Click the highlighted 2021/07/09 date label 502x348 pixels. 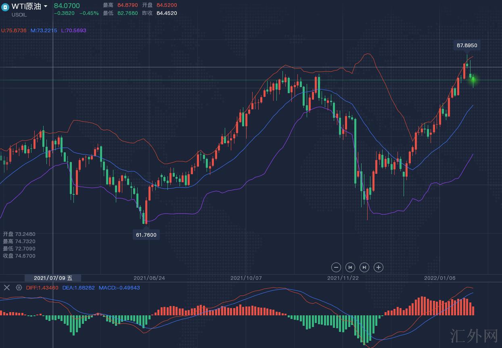click(x=53, y=278)
